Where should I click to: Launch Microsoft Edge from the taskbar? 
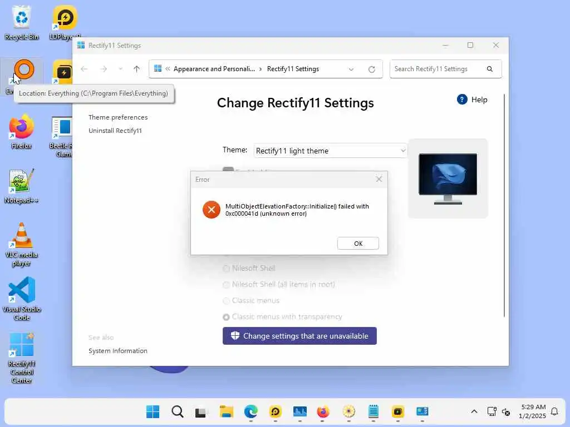click(251, 412)
